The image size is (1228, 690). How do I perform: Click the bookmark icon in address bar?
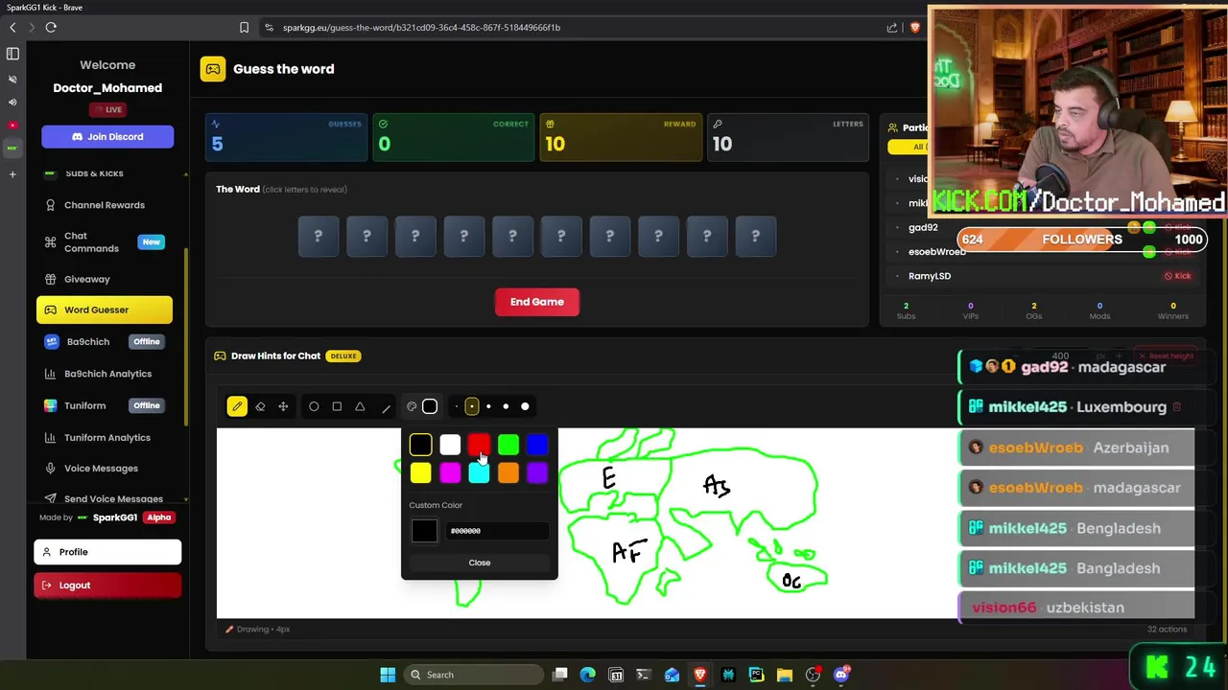coord(244,28)
